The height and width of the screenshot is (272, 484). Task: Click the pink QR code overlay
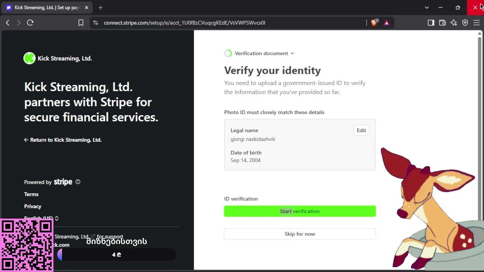[x=26, y=246]
